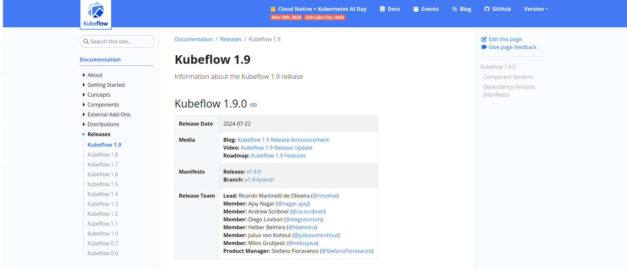
Task: Focus the Search this site field
Action: click(x=117, y=41)
